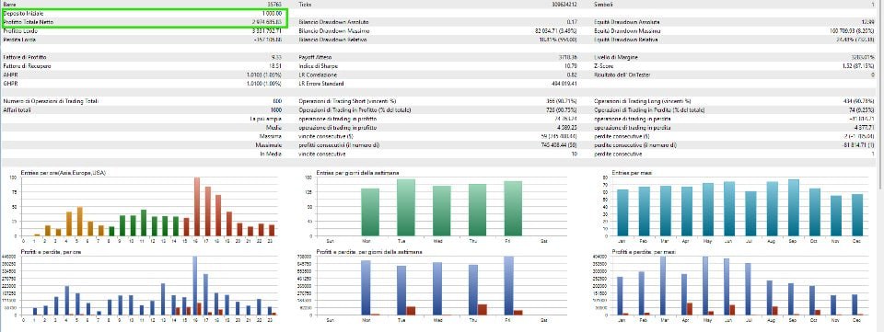This screenshot has height=332, width=884.
Task: Select the Sep bar in Entries per mese chart
Action: coord(793,208)
